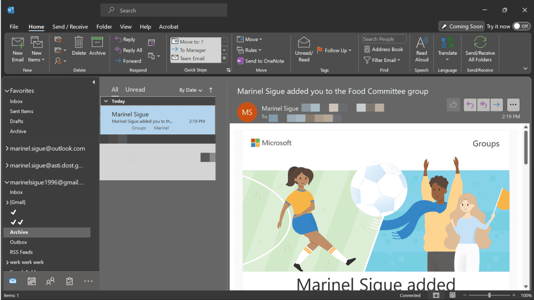Image resolution: width=534 pixels, height=300 pixels.
Task: Click the Archive ribbon icon
Action: 97,46
